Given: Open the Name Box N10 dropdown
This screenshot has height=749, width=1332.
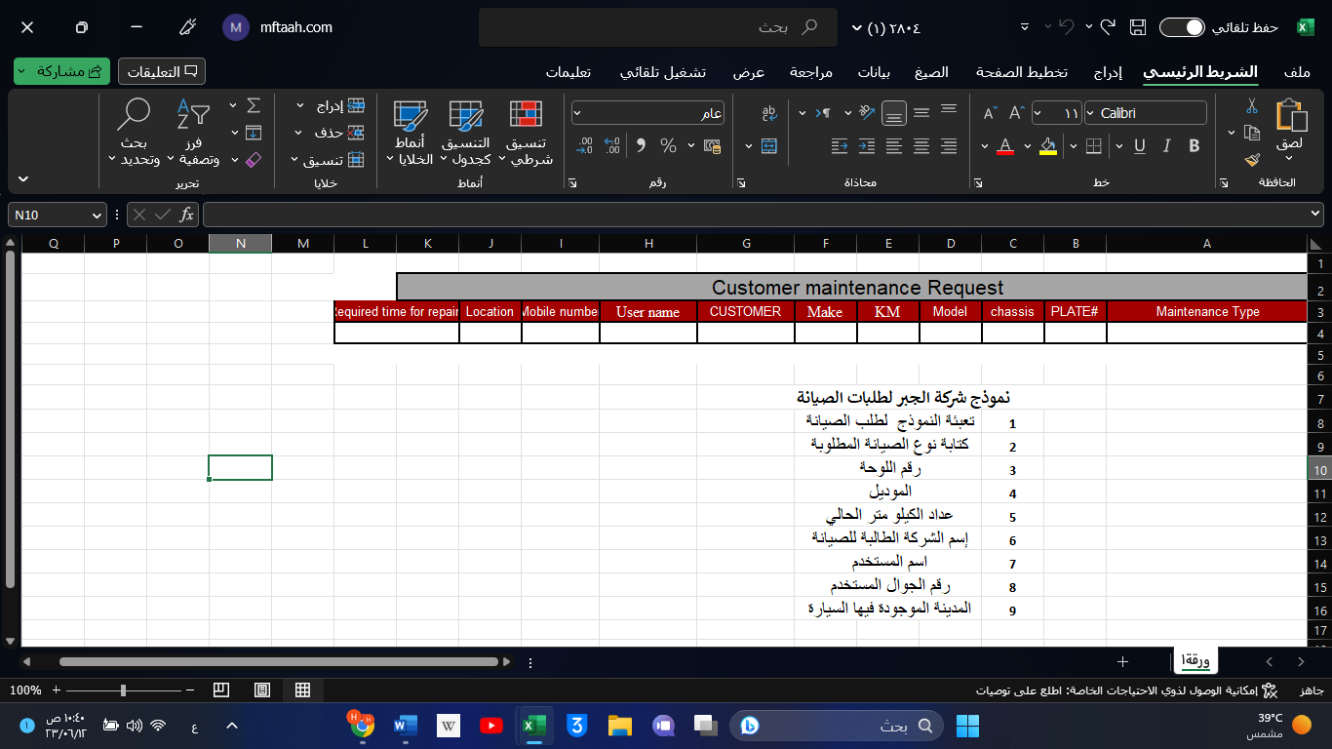Looking at the screenshot, I should [x=97, y=215].
